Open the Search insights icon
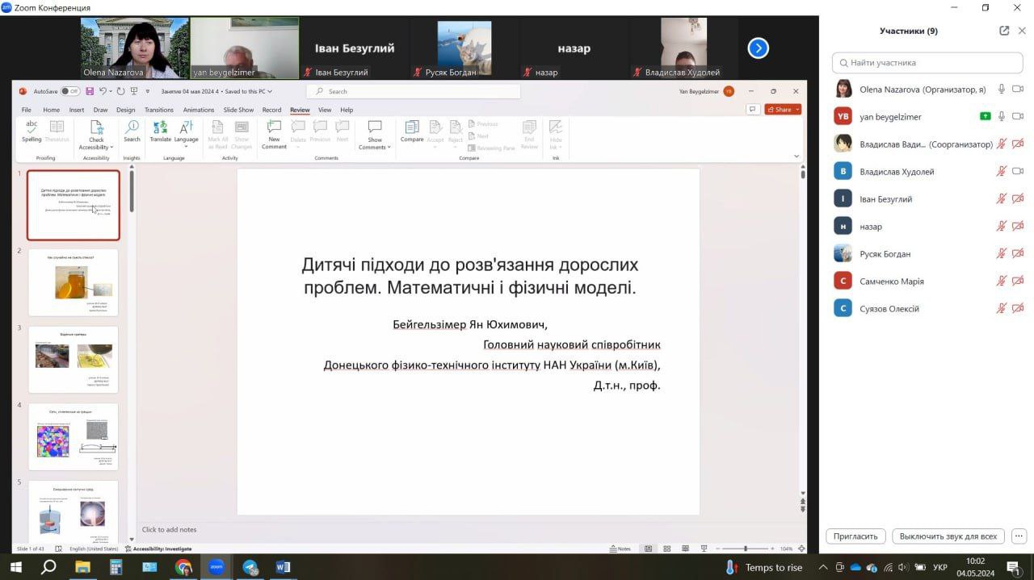Image resolution: width=1034 pixels, height=580 pixels. click(132, 131)
